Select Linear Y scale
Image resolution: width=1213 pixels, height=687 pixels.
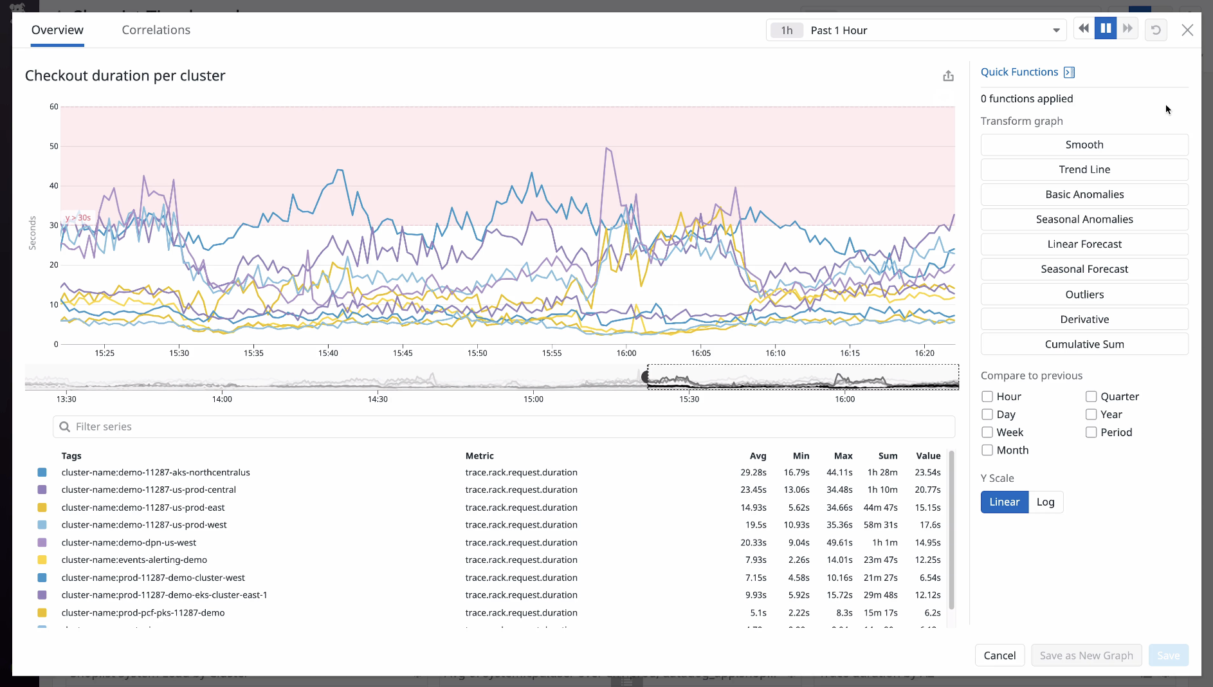(x=1005, y=502)
